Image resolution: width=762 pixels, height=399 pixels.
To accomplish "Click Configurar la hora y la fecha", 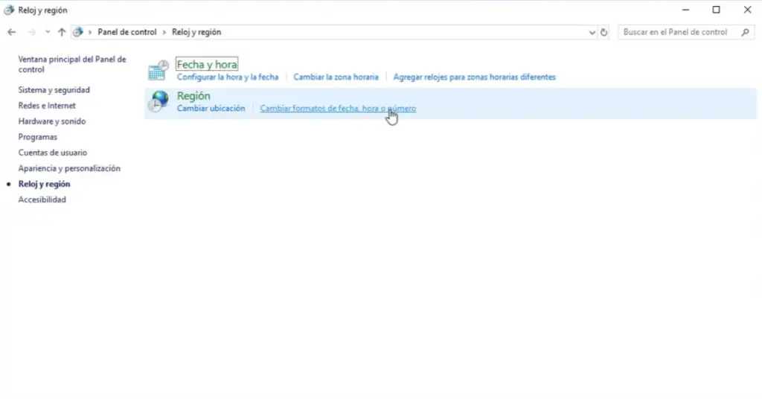I will tap(228, 77).
